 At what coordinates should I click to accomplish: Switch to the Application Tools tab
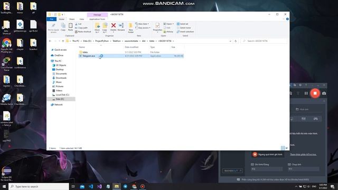[x=97, y=19]
